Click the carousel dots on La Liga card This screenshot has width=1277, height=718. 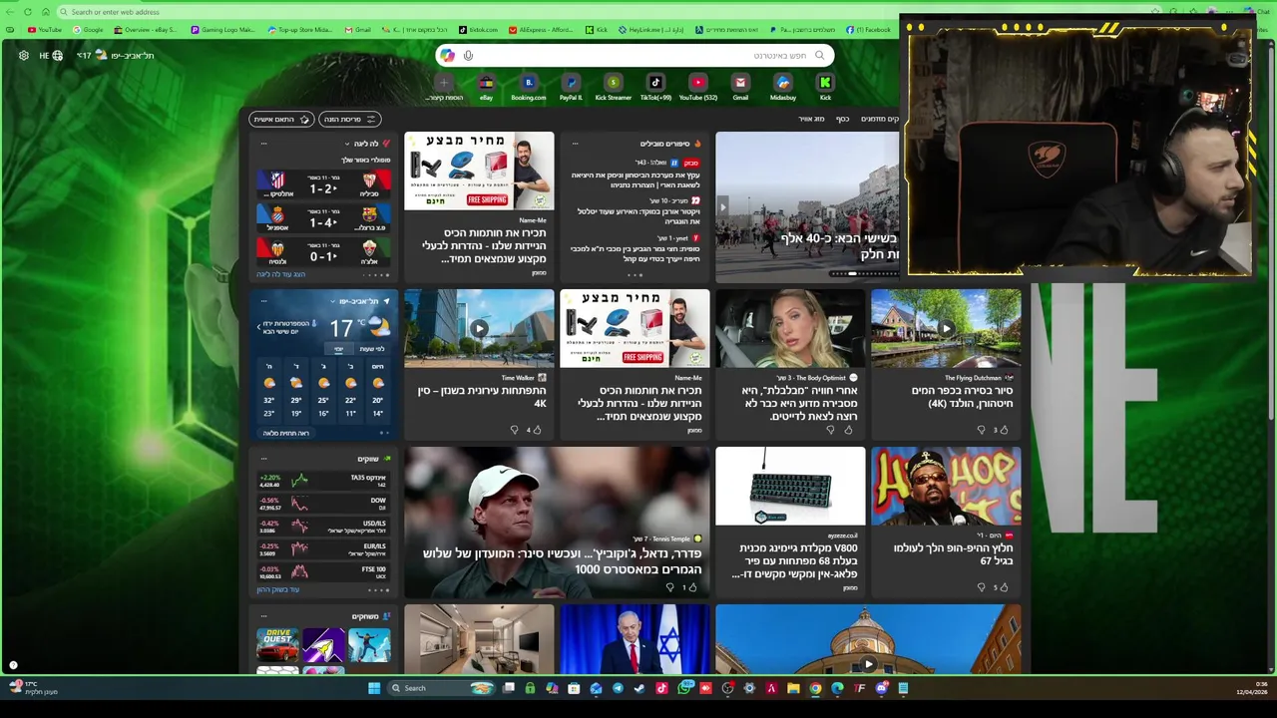378,275
